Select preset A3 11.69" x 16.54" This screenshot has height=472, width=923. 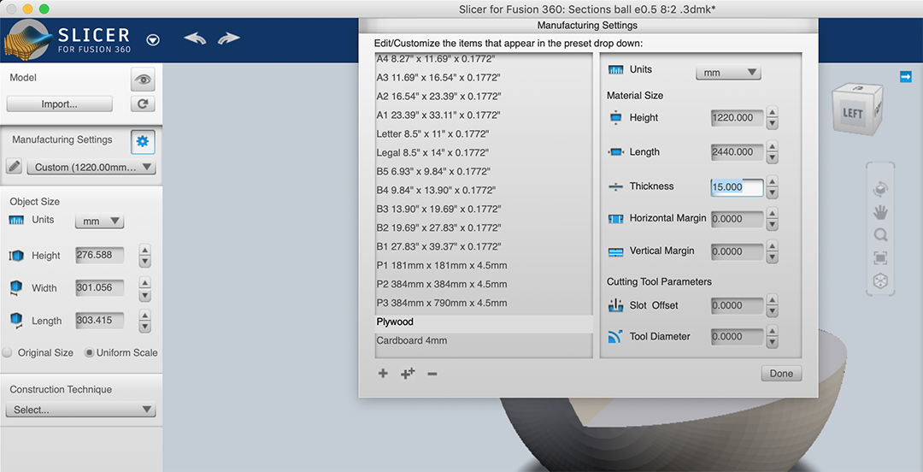(x=484, y=77)
